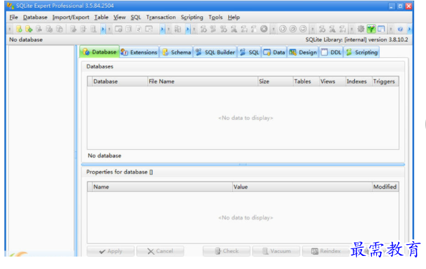This screenshot has width=426, height=269.
Task: Click the Modified column header in properties
Action: coord(385,187)
